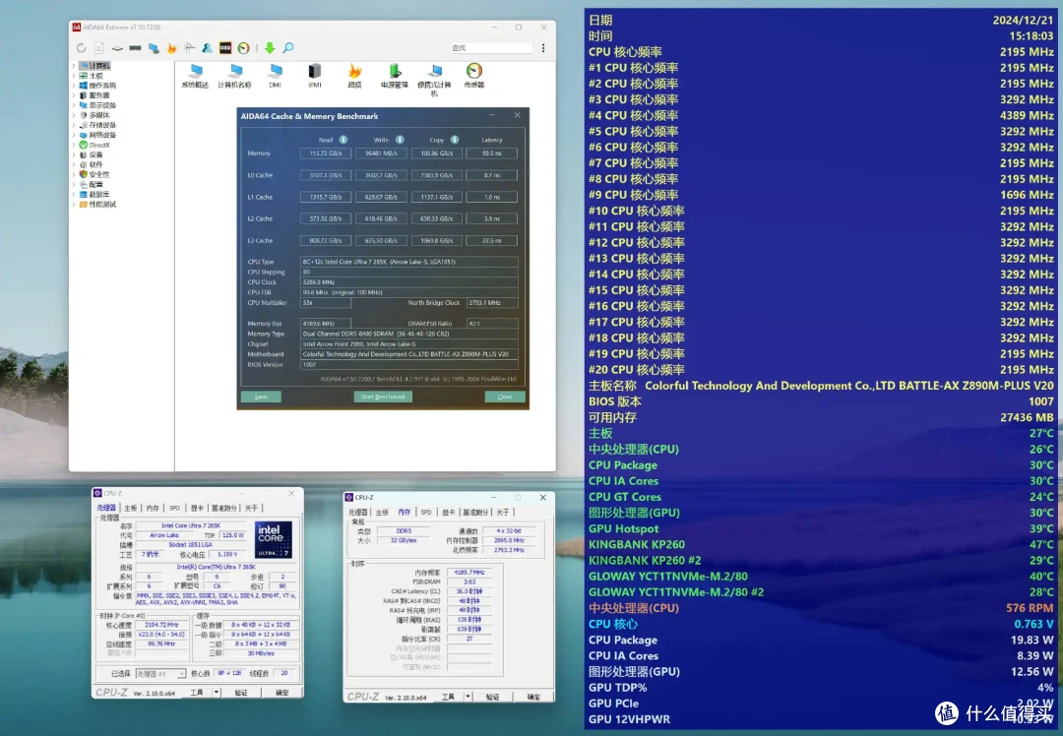Switch to SPD tab in CPU-Z memory window
Image resolution: width=1063 pixels, height=736 pixels.
click(426, 513)
